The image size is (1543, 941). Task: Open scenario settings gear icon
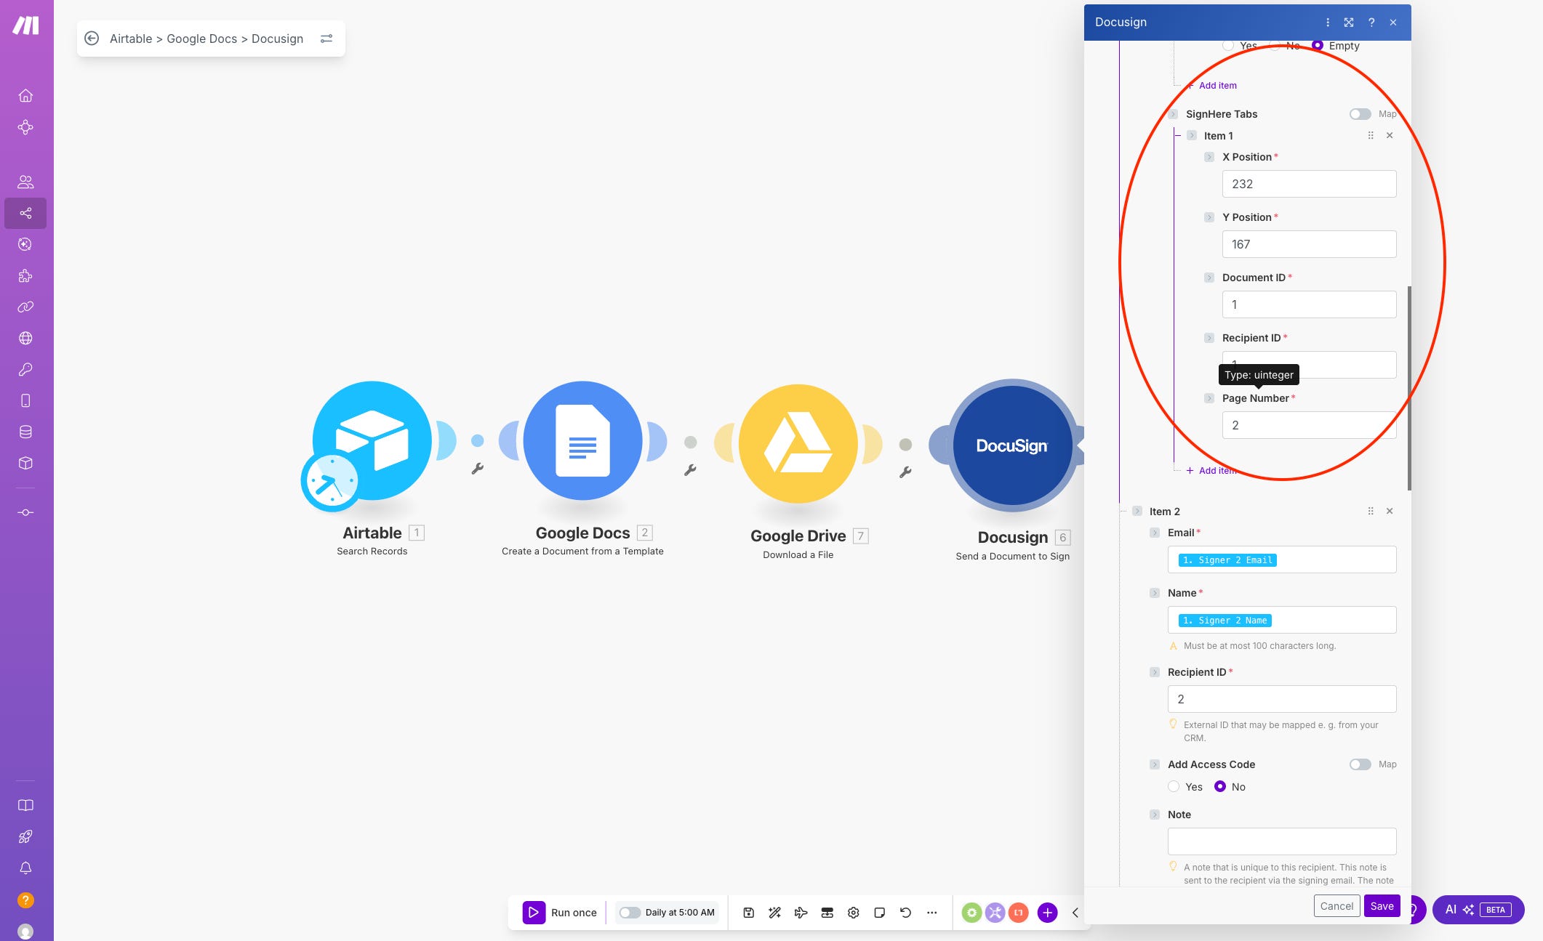(853, 913)
